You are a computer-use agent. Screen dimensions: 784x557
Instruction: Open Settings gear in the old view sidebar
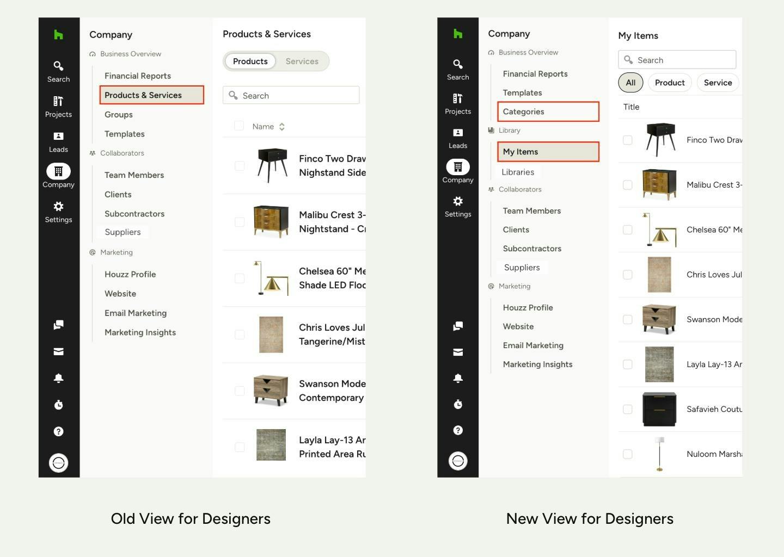click(x=58, y=207)
